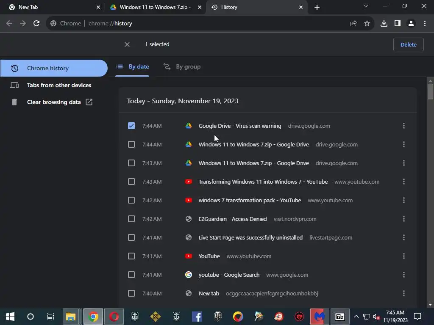Cancel the selection with the X icon
Viewport: 434px width, 325px height.
point(127,44)
